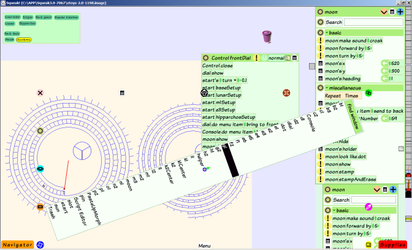The height and width of the screenshot is (250, 412).
Task: Click the Hipparchos button in the green panel
Action: [x=28, y=23]
